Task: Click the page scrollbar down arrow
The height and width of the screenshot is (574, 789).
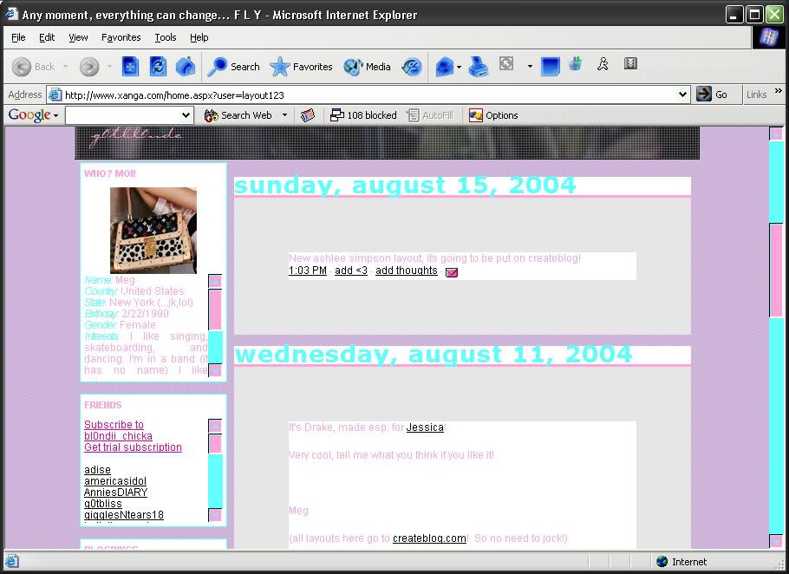Action: point(776,541)
